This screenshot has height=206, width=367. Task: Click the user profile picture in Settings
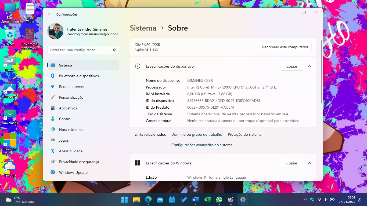click(55, 31)
